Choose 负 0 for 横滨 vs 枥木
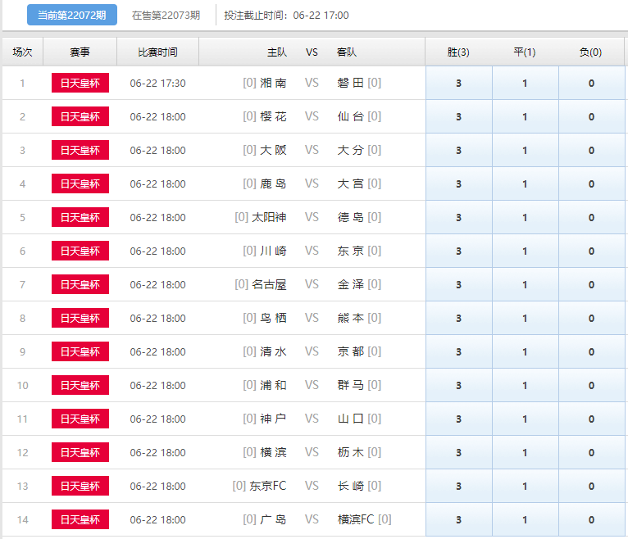628x539 pixels. click(x=592, y=453)
